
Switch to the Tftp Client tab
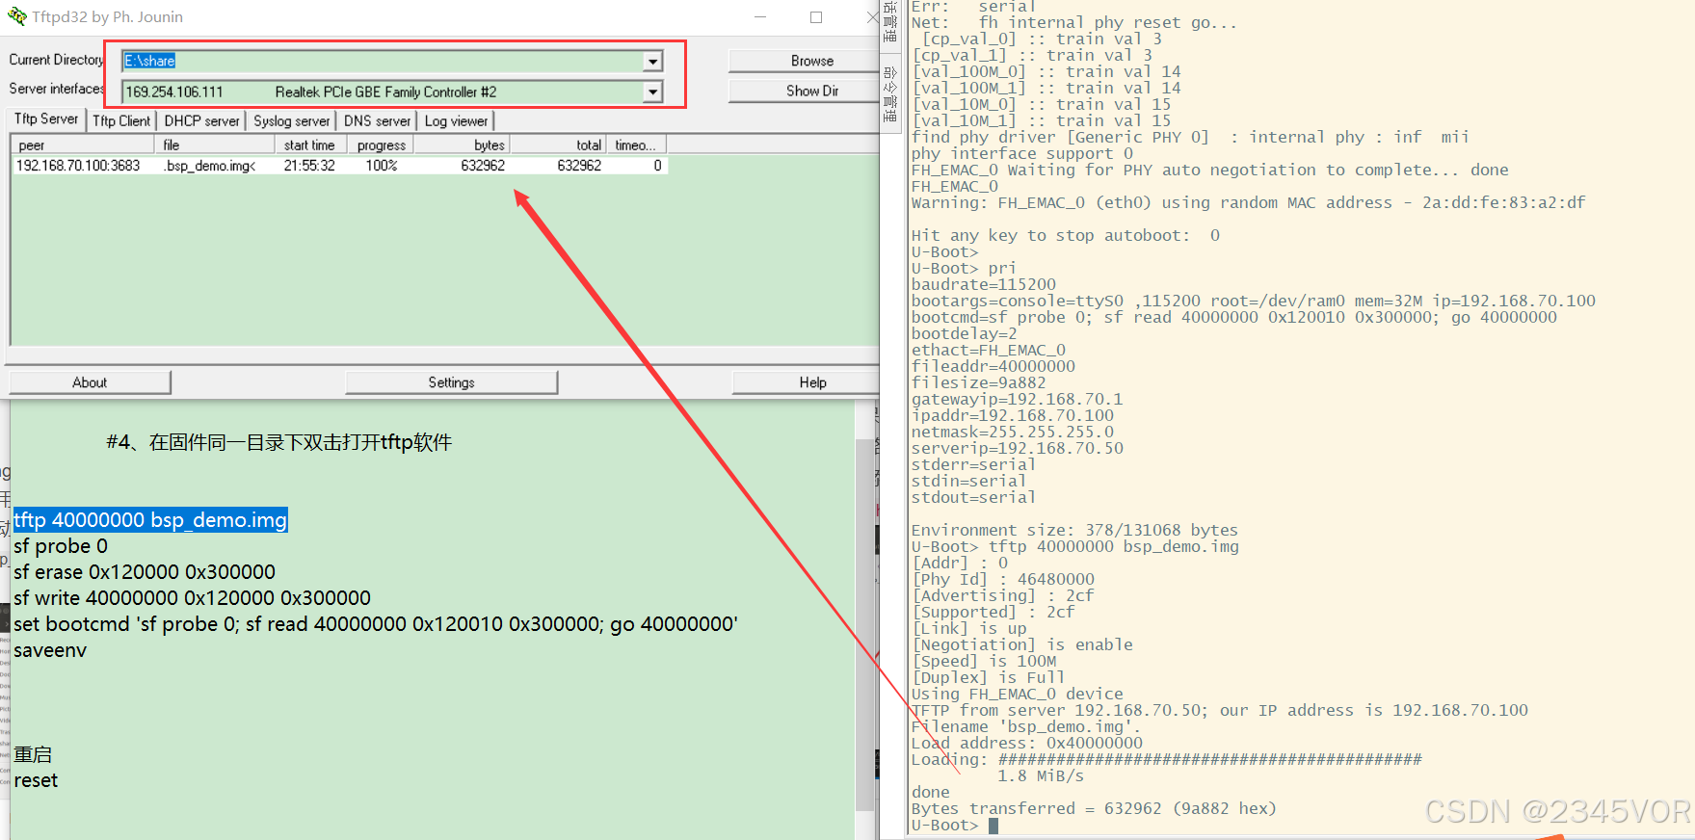coord(121,120)
